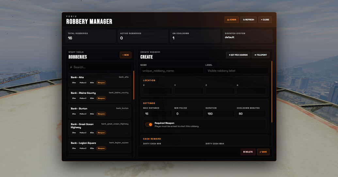This screenshot has width=338, height=177.
Task: Click the Get Ped Coords button
Action: pyautogui.click(x=238, y=55)
